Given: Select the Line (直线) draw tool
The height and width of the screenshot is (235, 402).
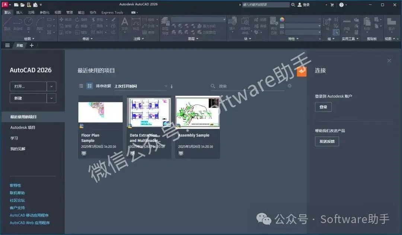Looking at the screenshot, I should pos(7,24).
